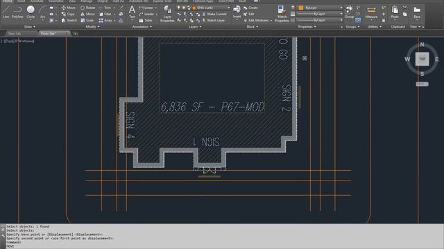Expand the Block panel
This screenshot has height=249, width=444.
coord(253,26)
